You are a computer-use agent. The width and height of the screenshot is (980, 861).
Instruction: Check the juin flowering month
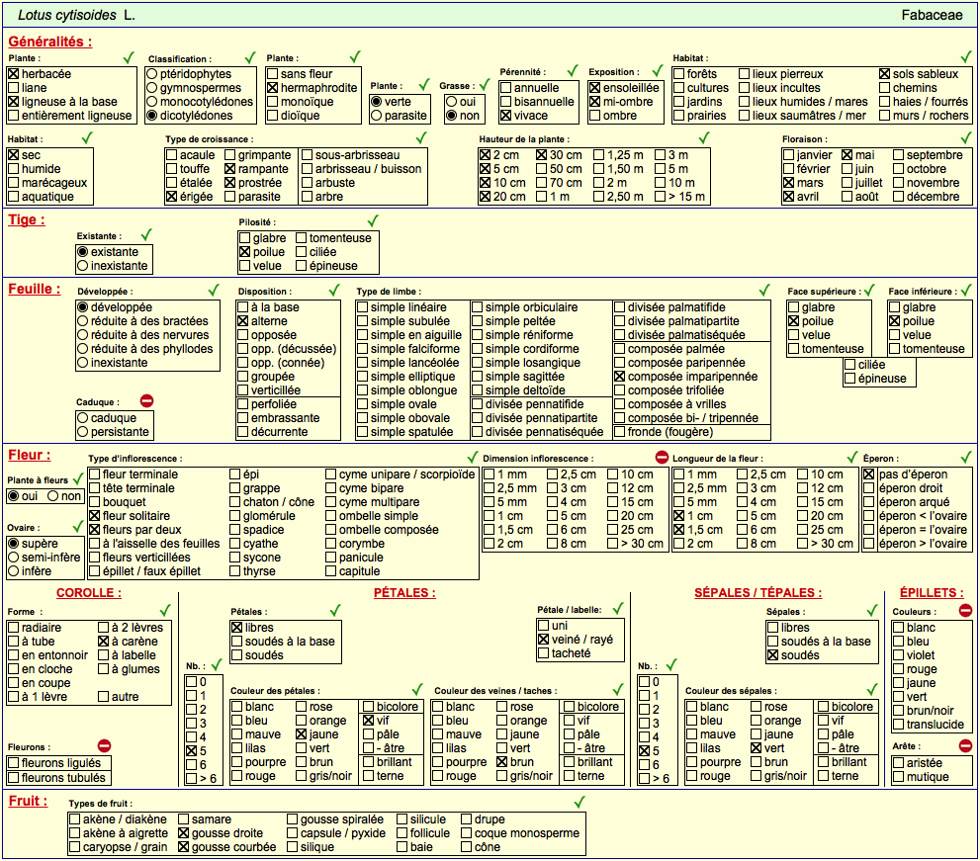pos(847,169)
